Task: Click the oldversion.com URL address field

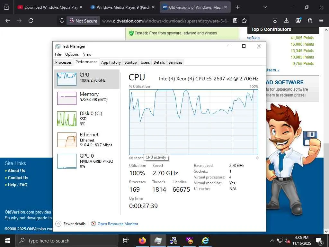Action: click(165, 21)
